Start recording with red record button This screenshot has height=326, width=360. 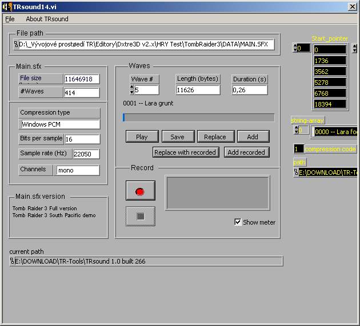[140, 191]
